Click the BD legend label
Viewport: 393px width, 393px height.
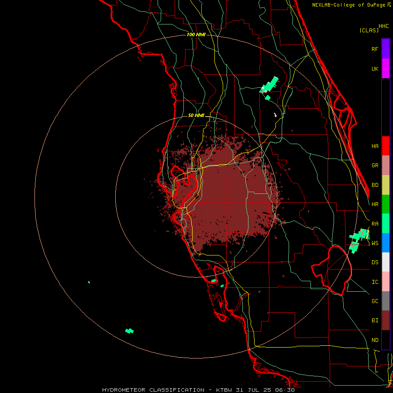375,185
